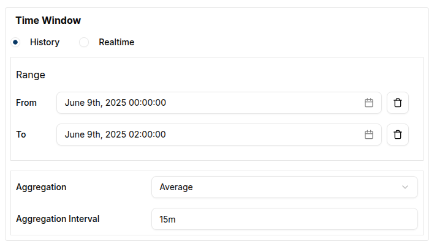437x247 pixels.
Task: Click the Range section heading
Action: pos(31,75)
